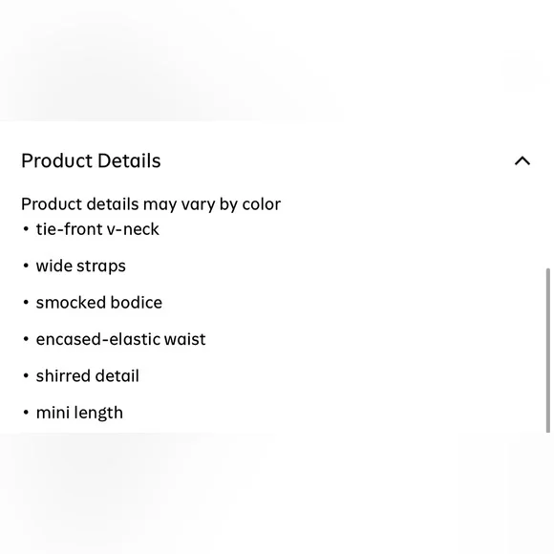554x554 pixels.
Task: Click the bullet dot before mini length
Action: 26,413
